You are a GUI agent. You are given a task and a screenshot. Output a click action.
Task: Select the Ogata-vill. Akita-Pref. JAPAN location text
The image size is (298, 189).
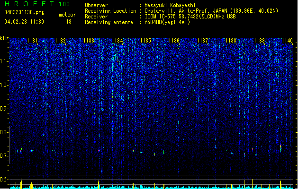[211, 11]
